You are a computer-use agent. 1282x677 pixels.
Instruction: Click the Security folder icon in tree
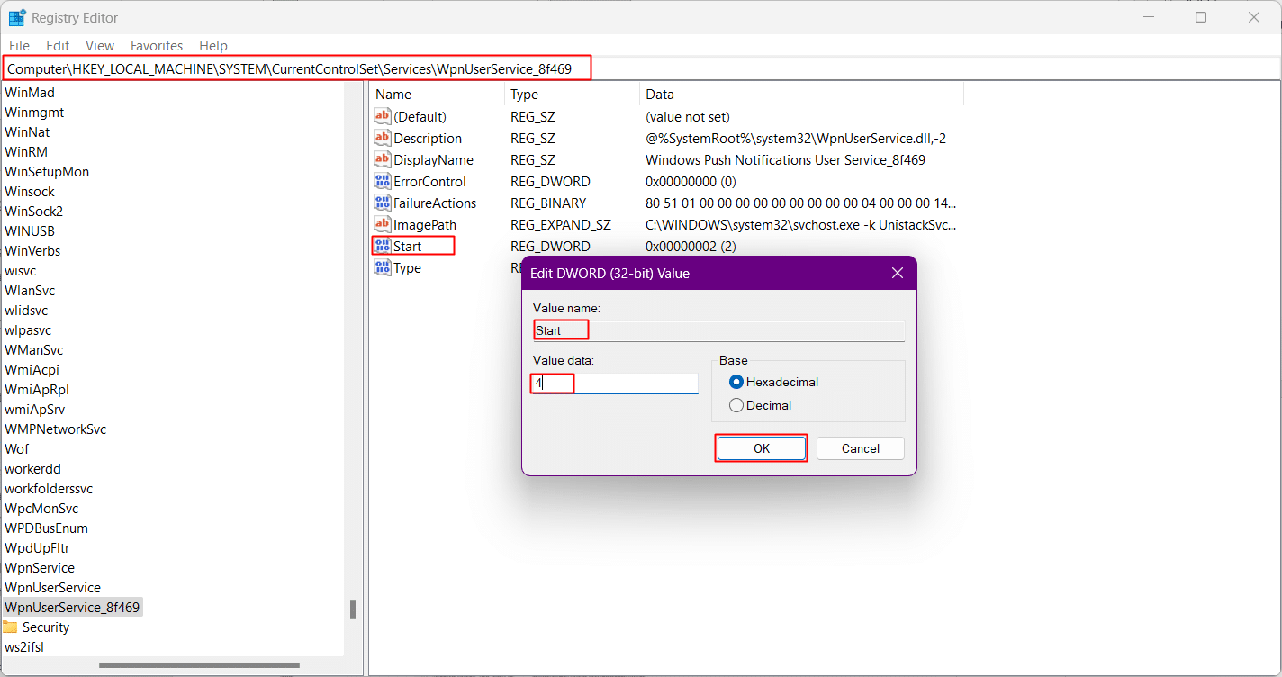point(10,627)
